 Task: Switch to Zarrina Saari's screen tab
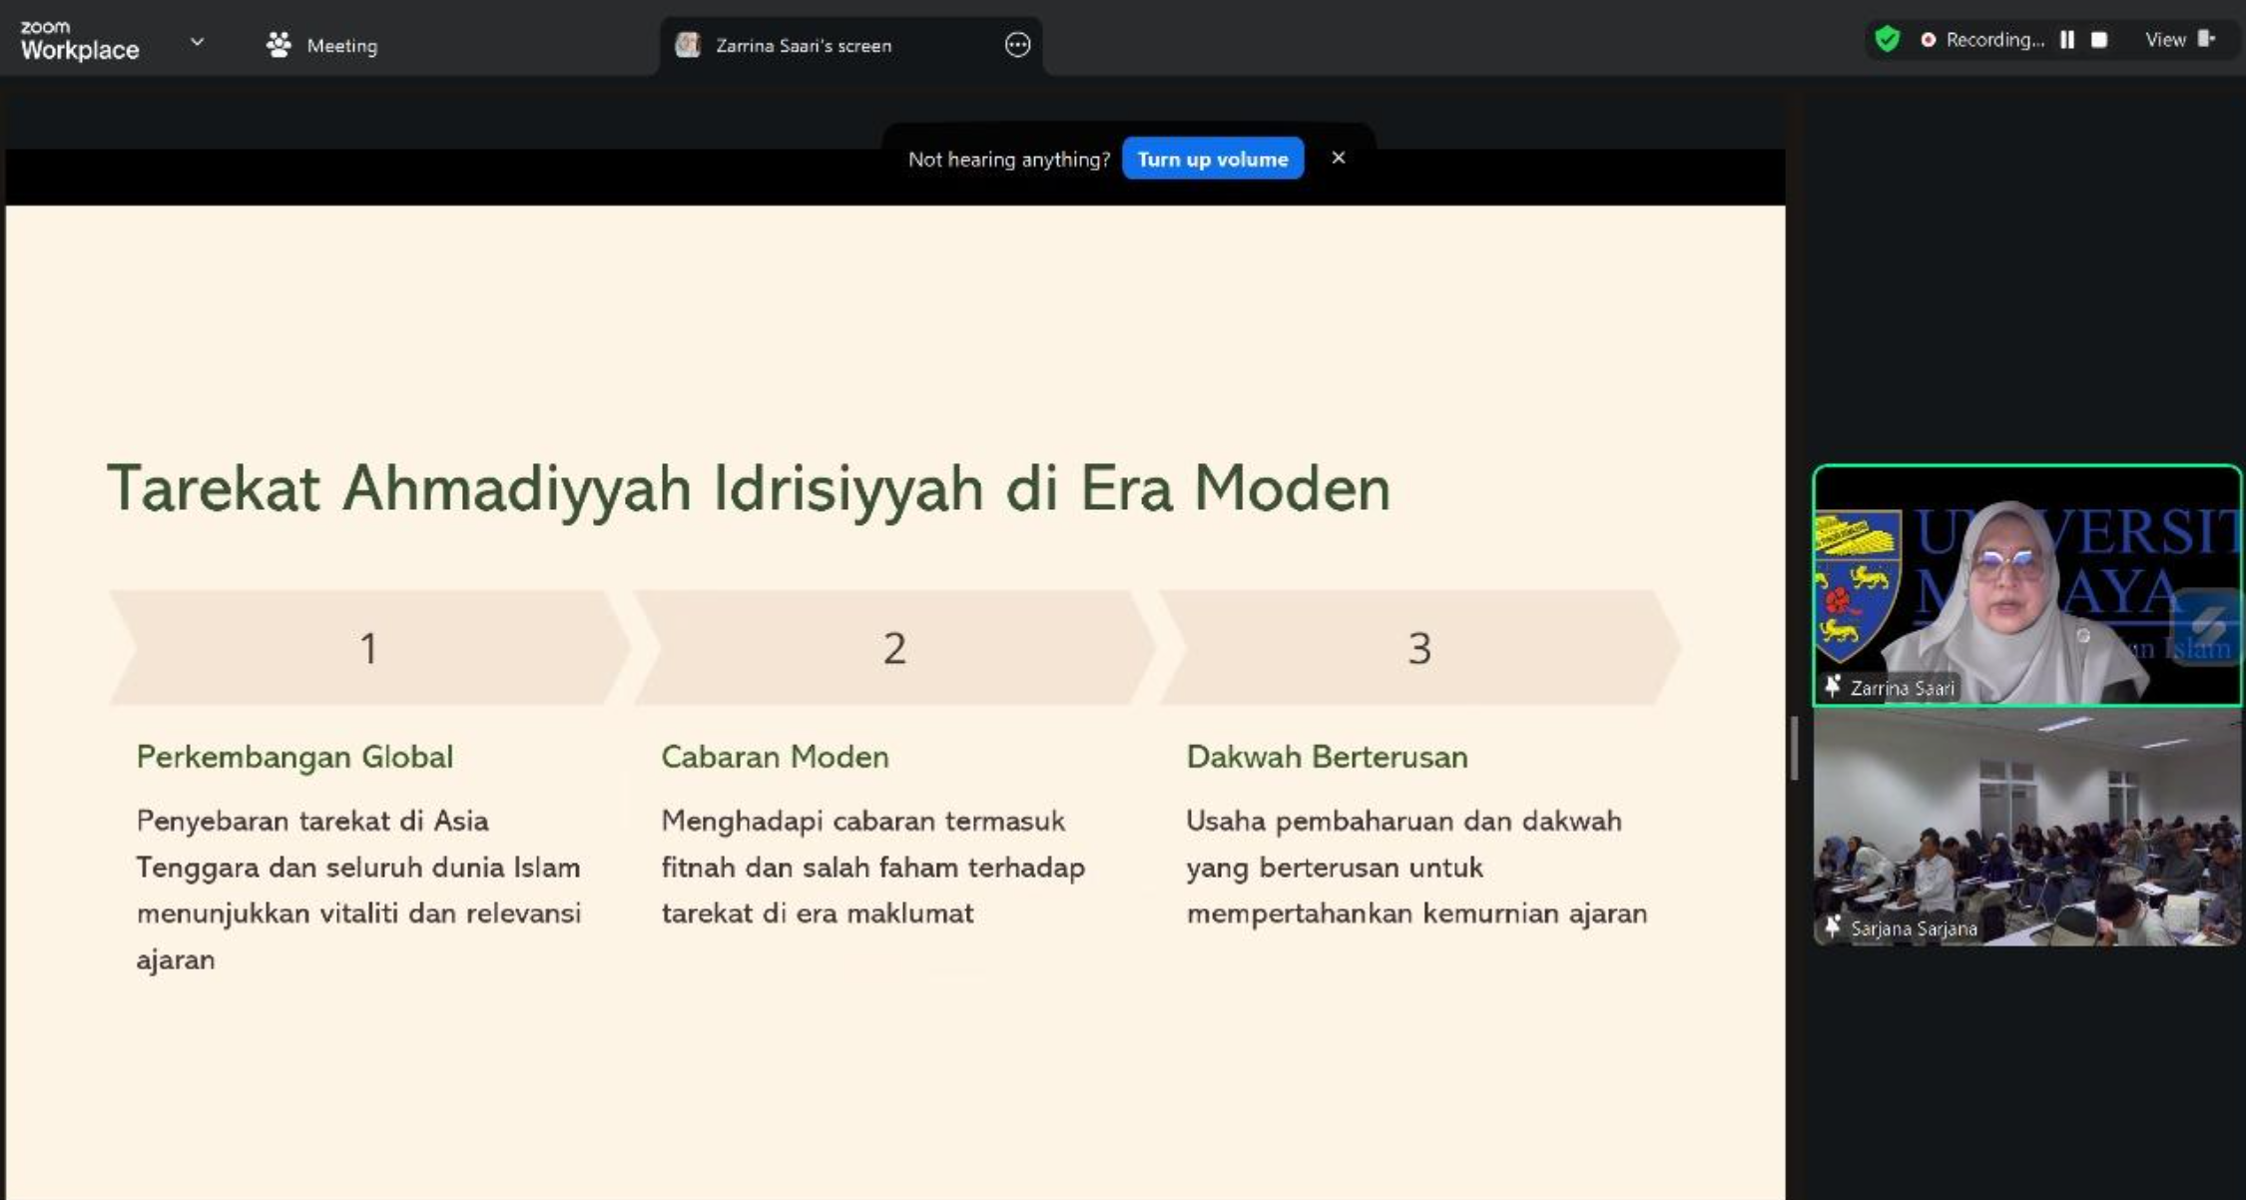(x=803, y=46)
